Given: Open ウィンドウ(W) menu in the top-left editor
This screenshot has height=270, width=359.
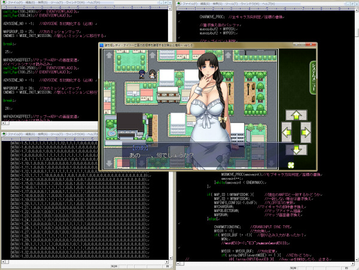Looking at the screenshot, I should click(x=75, y=2).
